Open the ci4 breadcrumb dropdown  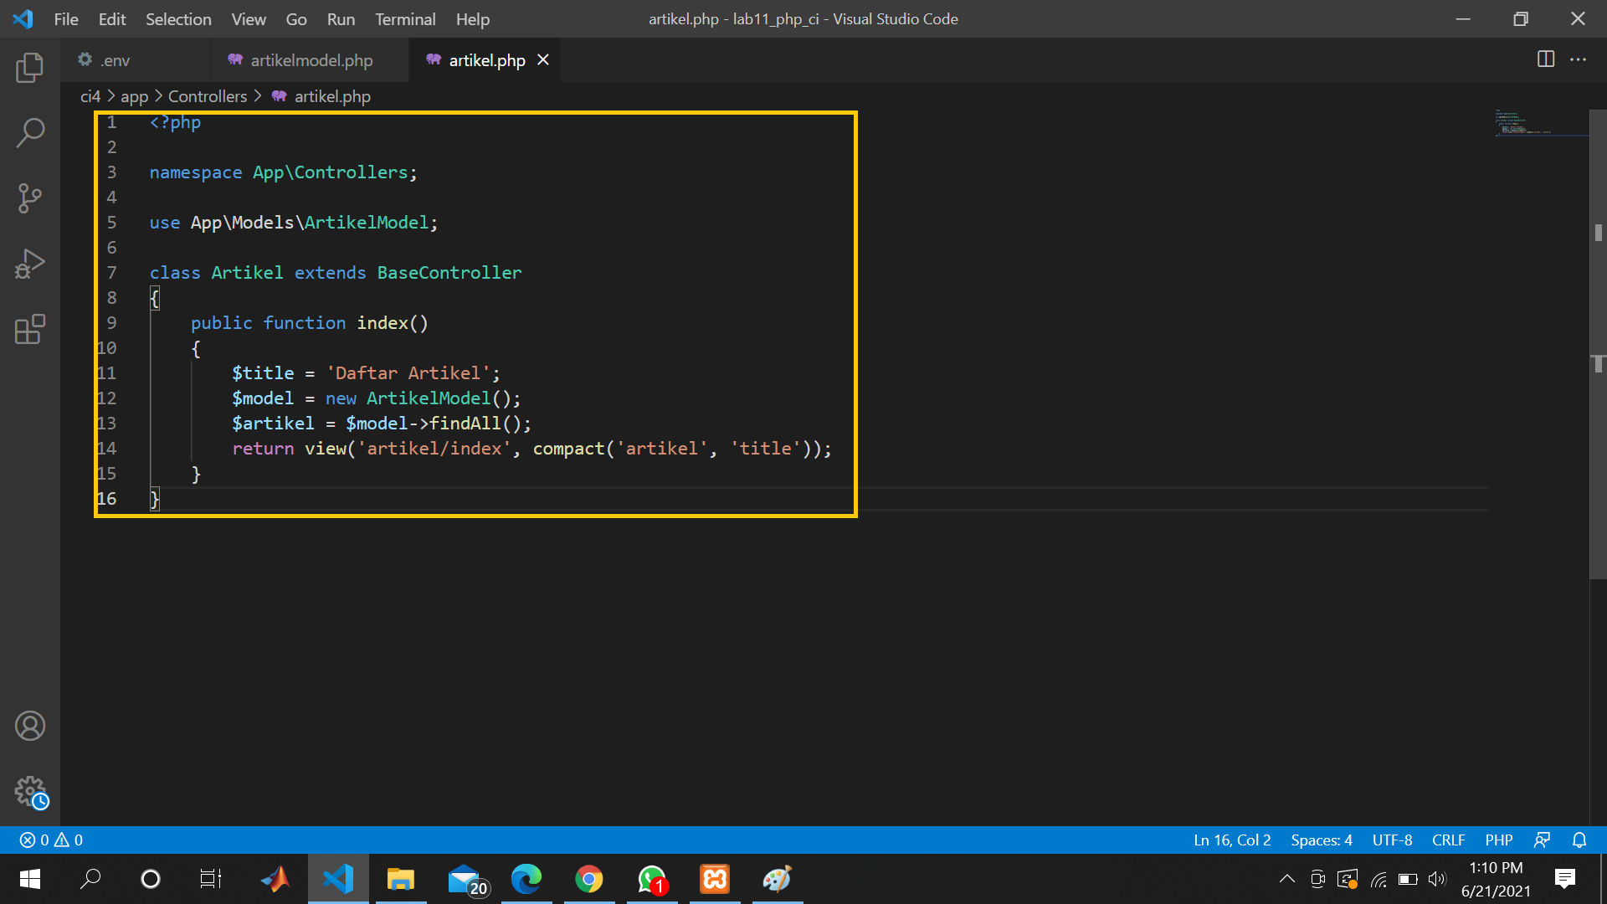[90, 96]
